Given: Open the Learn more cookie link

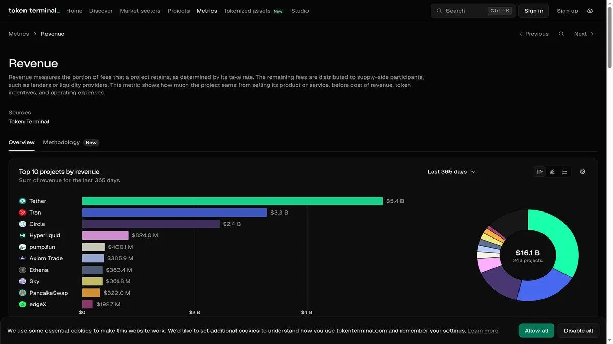Looking at the screenshot, I should [x=483, y=331].
